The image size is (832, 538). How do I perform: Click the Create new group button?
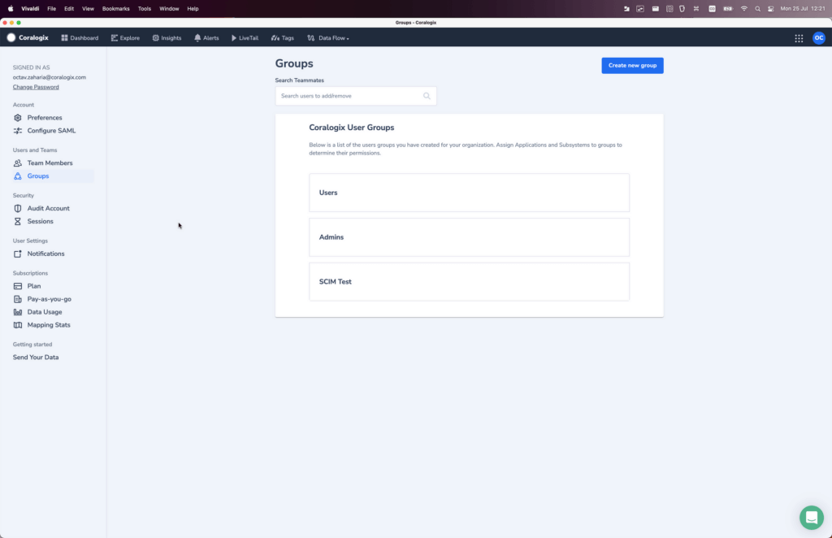click(x=632, y=65)
